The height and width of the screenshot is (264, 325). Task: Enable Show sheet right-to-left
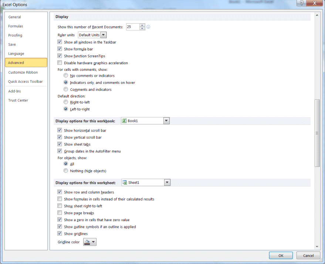[60, 206]
